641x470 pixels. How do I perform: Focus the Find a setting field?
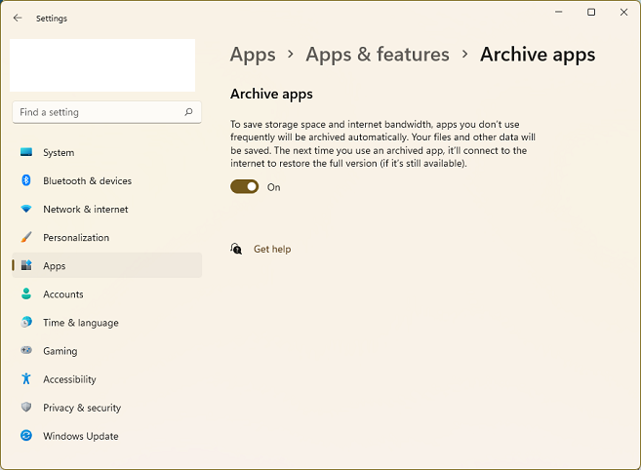click(107, 112)
